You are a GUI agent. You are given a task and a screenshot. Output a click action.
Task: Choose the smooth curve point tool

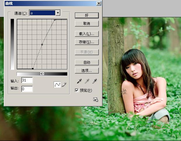click(x=57, y=85)
